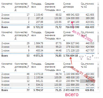Select cell 427 707
This screenshot has width=103, height=98.
coord(90,51)
